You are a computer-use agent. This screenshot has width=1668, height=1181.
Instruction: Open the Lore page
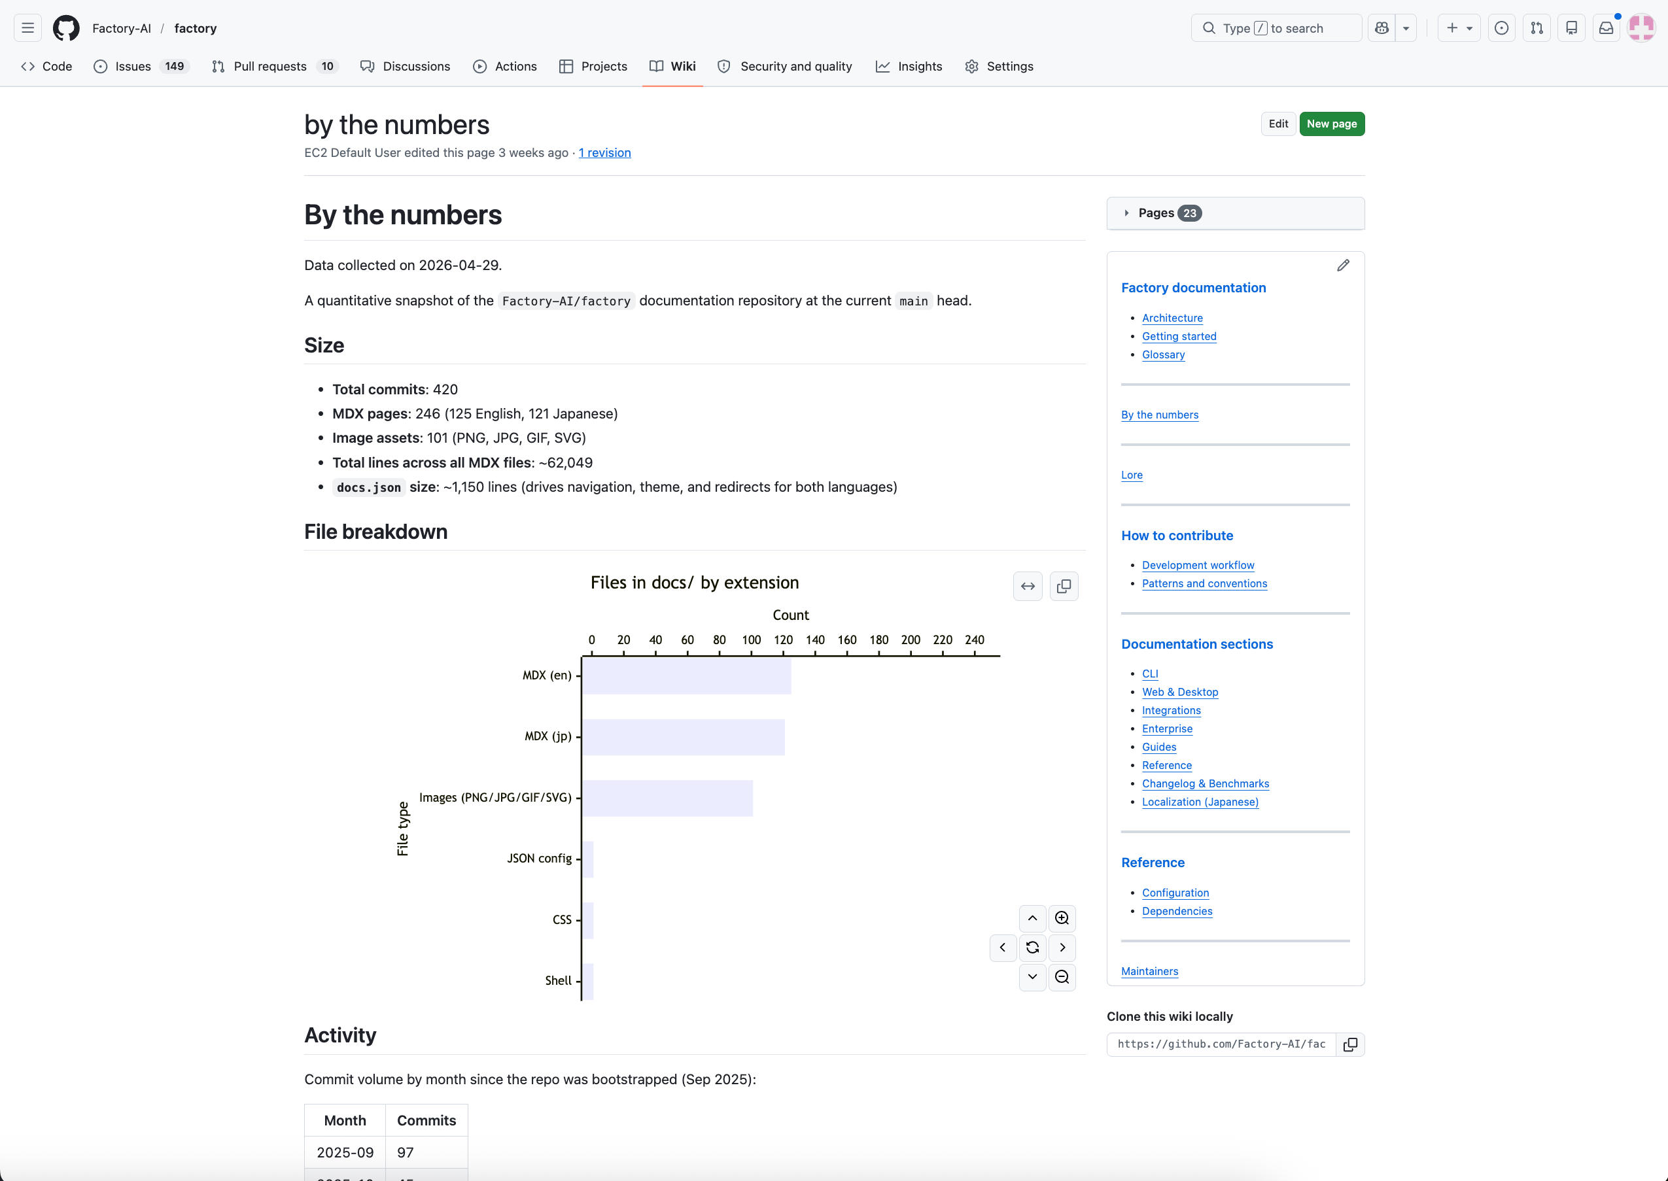tap(1131, 475)
